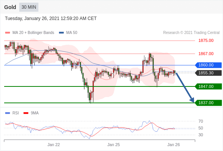Click the RSI 70 level label
Viewport: 223px width, 151px height.
pyautogui.click(x=201, y=121)
